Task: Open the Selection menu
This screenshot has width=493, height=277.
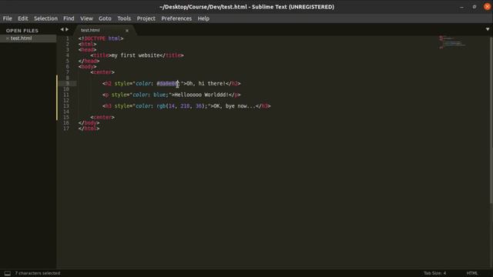Action: point(46,18)
